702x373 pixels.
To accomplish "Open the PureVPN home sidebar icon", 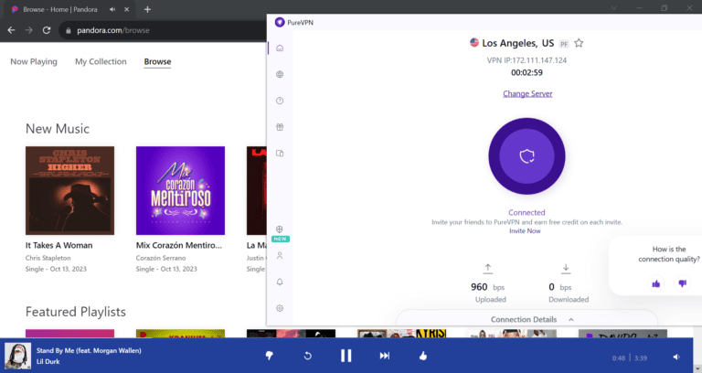I will pos(280,48).
